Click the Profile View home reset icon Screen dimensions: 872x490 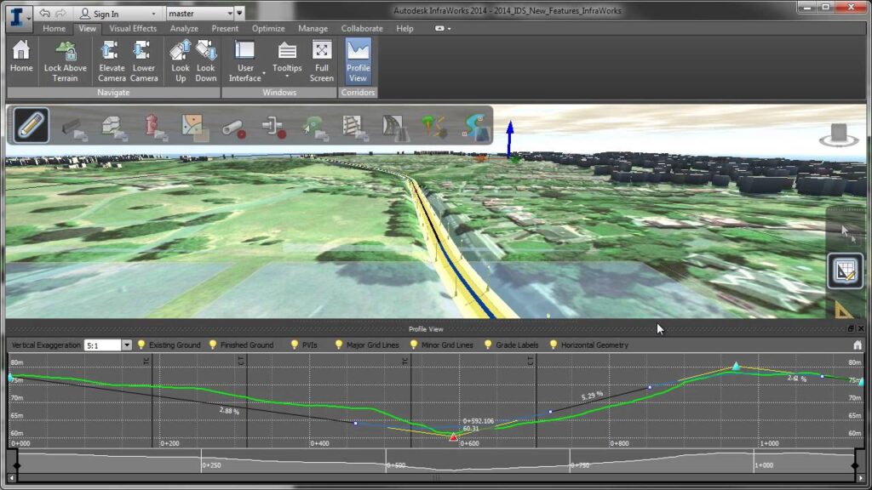point(857,345)
